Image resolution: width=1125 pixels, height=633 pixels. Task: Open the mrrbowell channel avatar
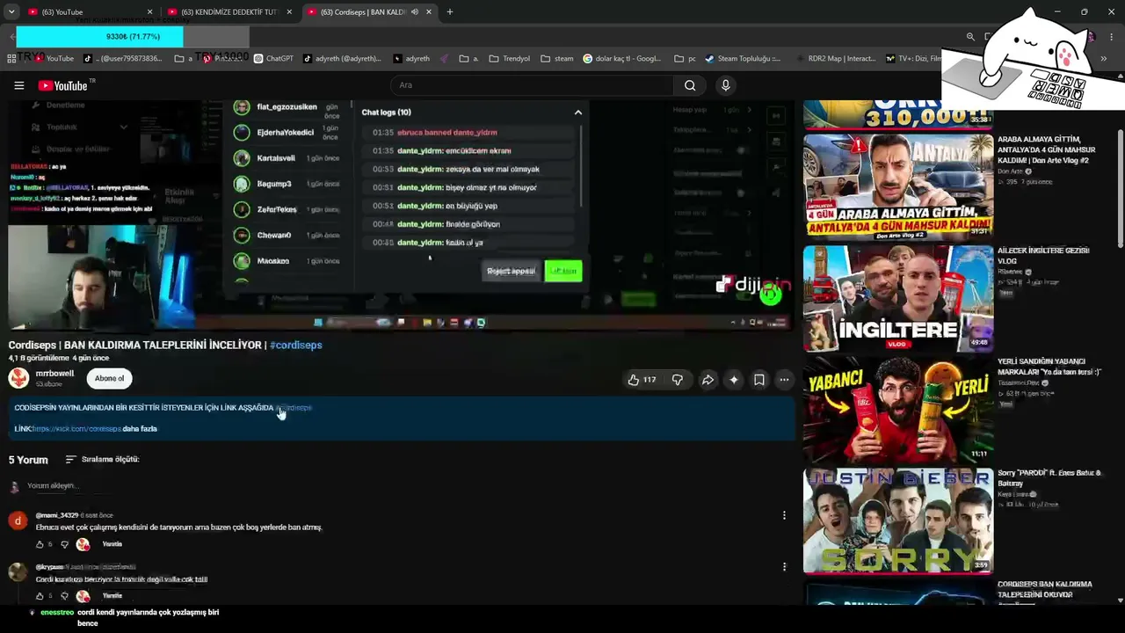[x=18, y=378]
